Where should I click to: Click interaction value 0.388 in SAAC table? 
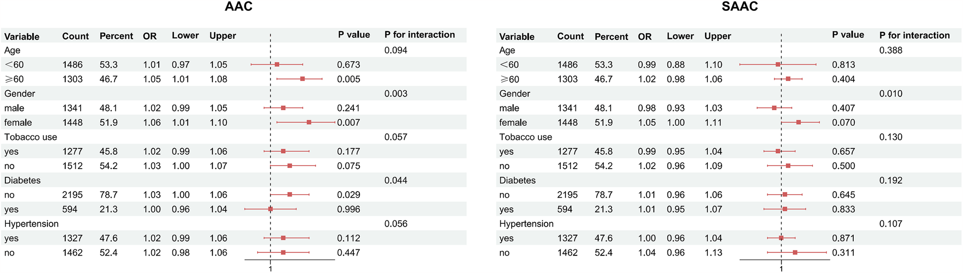coord(890,50)
